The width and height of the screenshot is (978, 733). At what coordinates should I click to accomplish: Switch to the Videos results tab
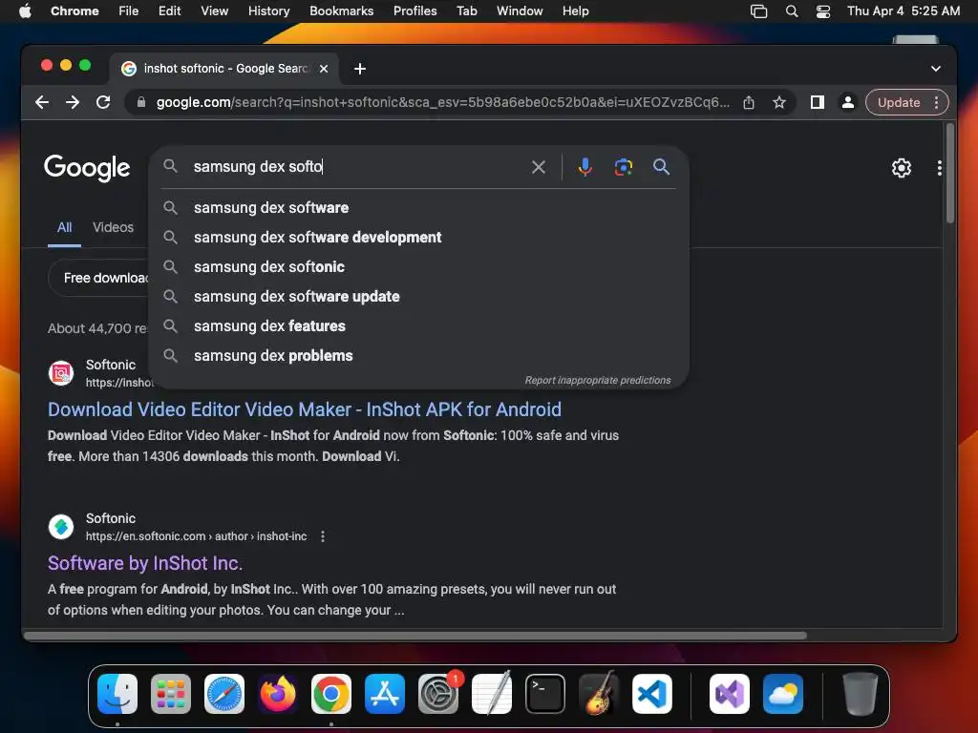[x=113, y=227]
